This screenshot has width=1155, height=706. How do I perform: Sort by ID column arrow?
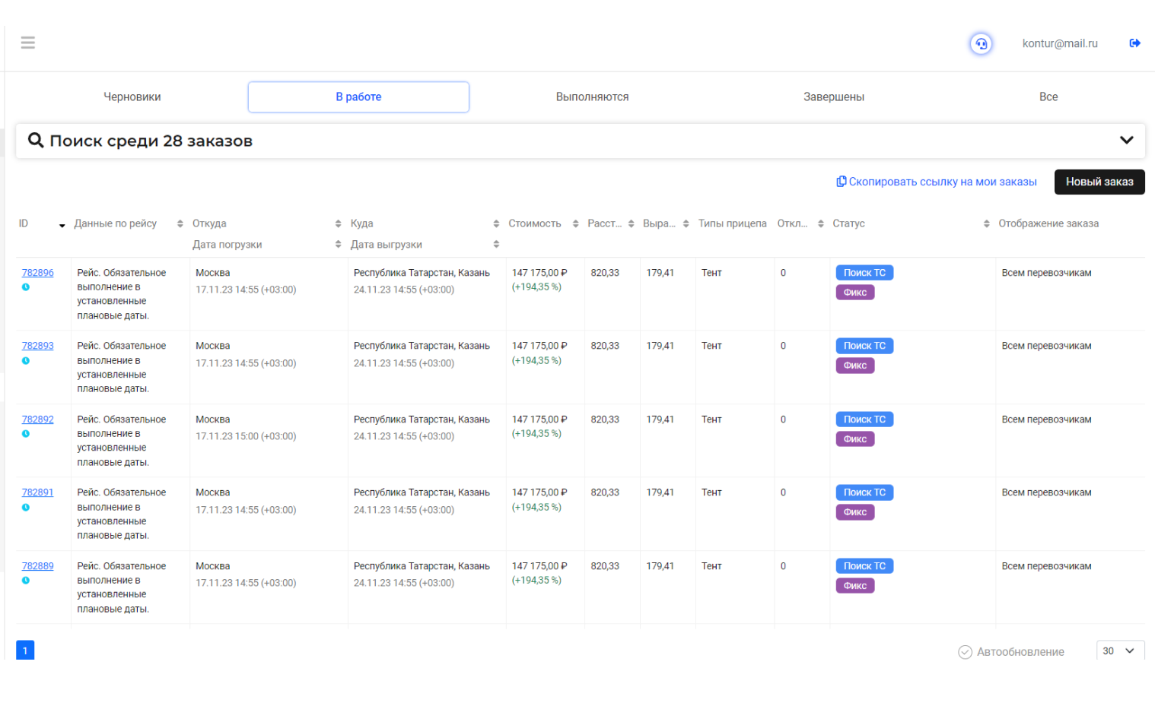[62, 225]
